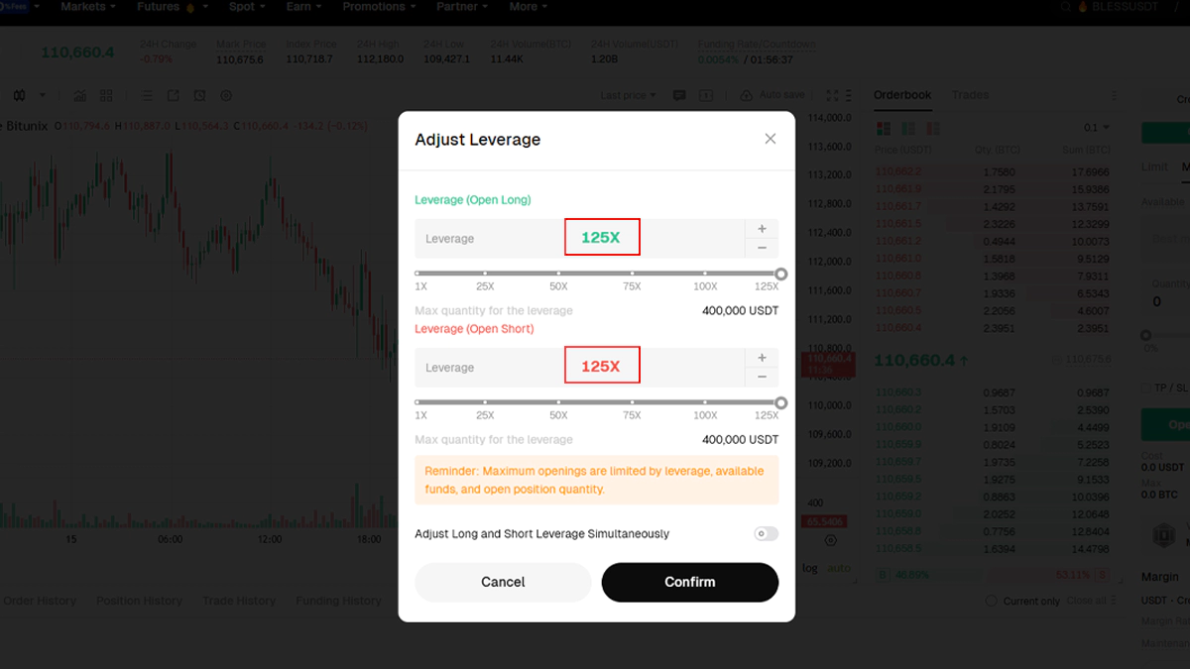Select the buy-only orderbook view icon
Screen dimensions: 1190x669
point(908,129)
